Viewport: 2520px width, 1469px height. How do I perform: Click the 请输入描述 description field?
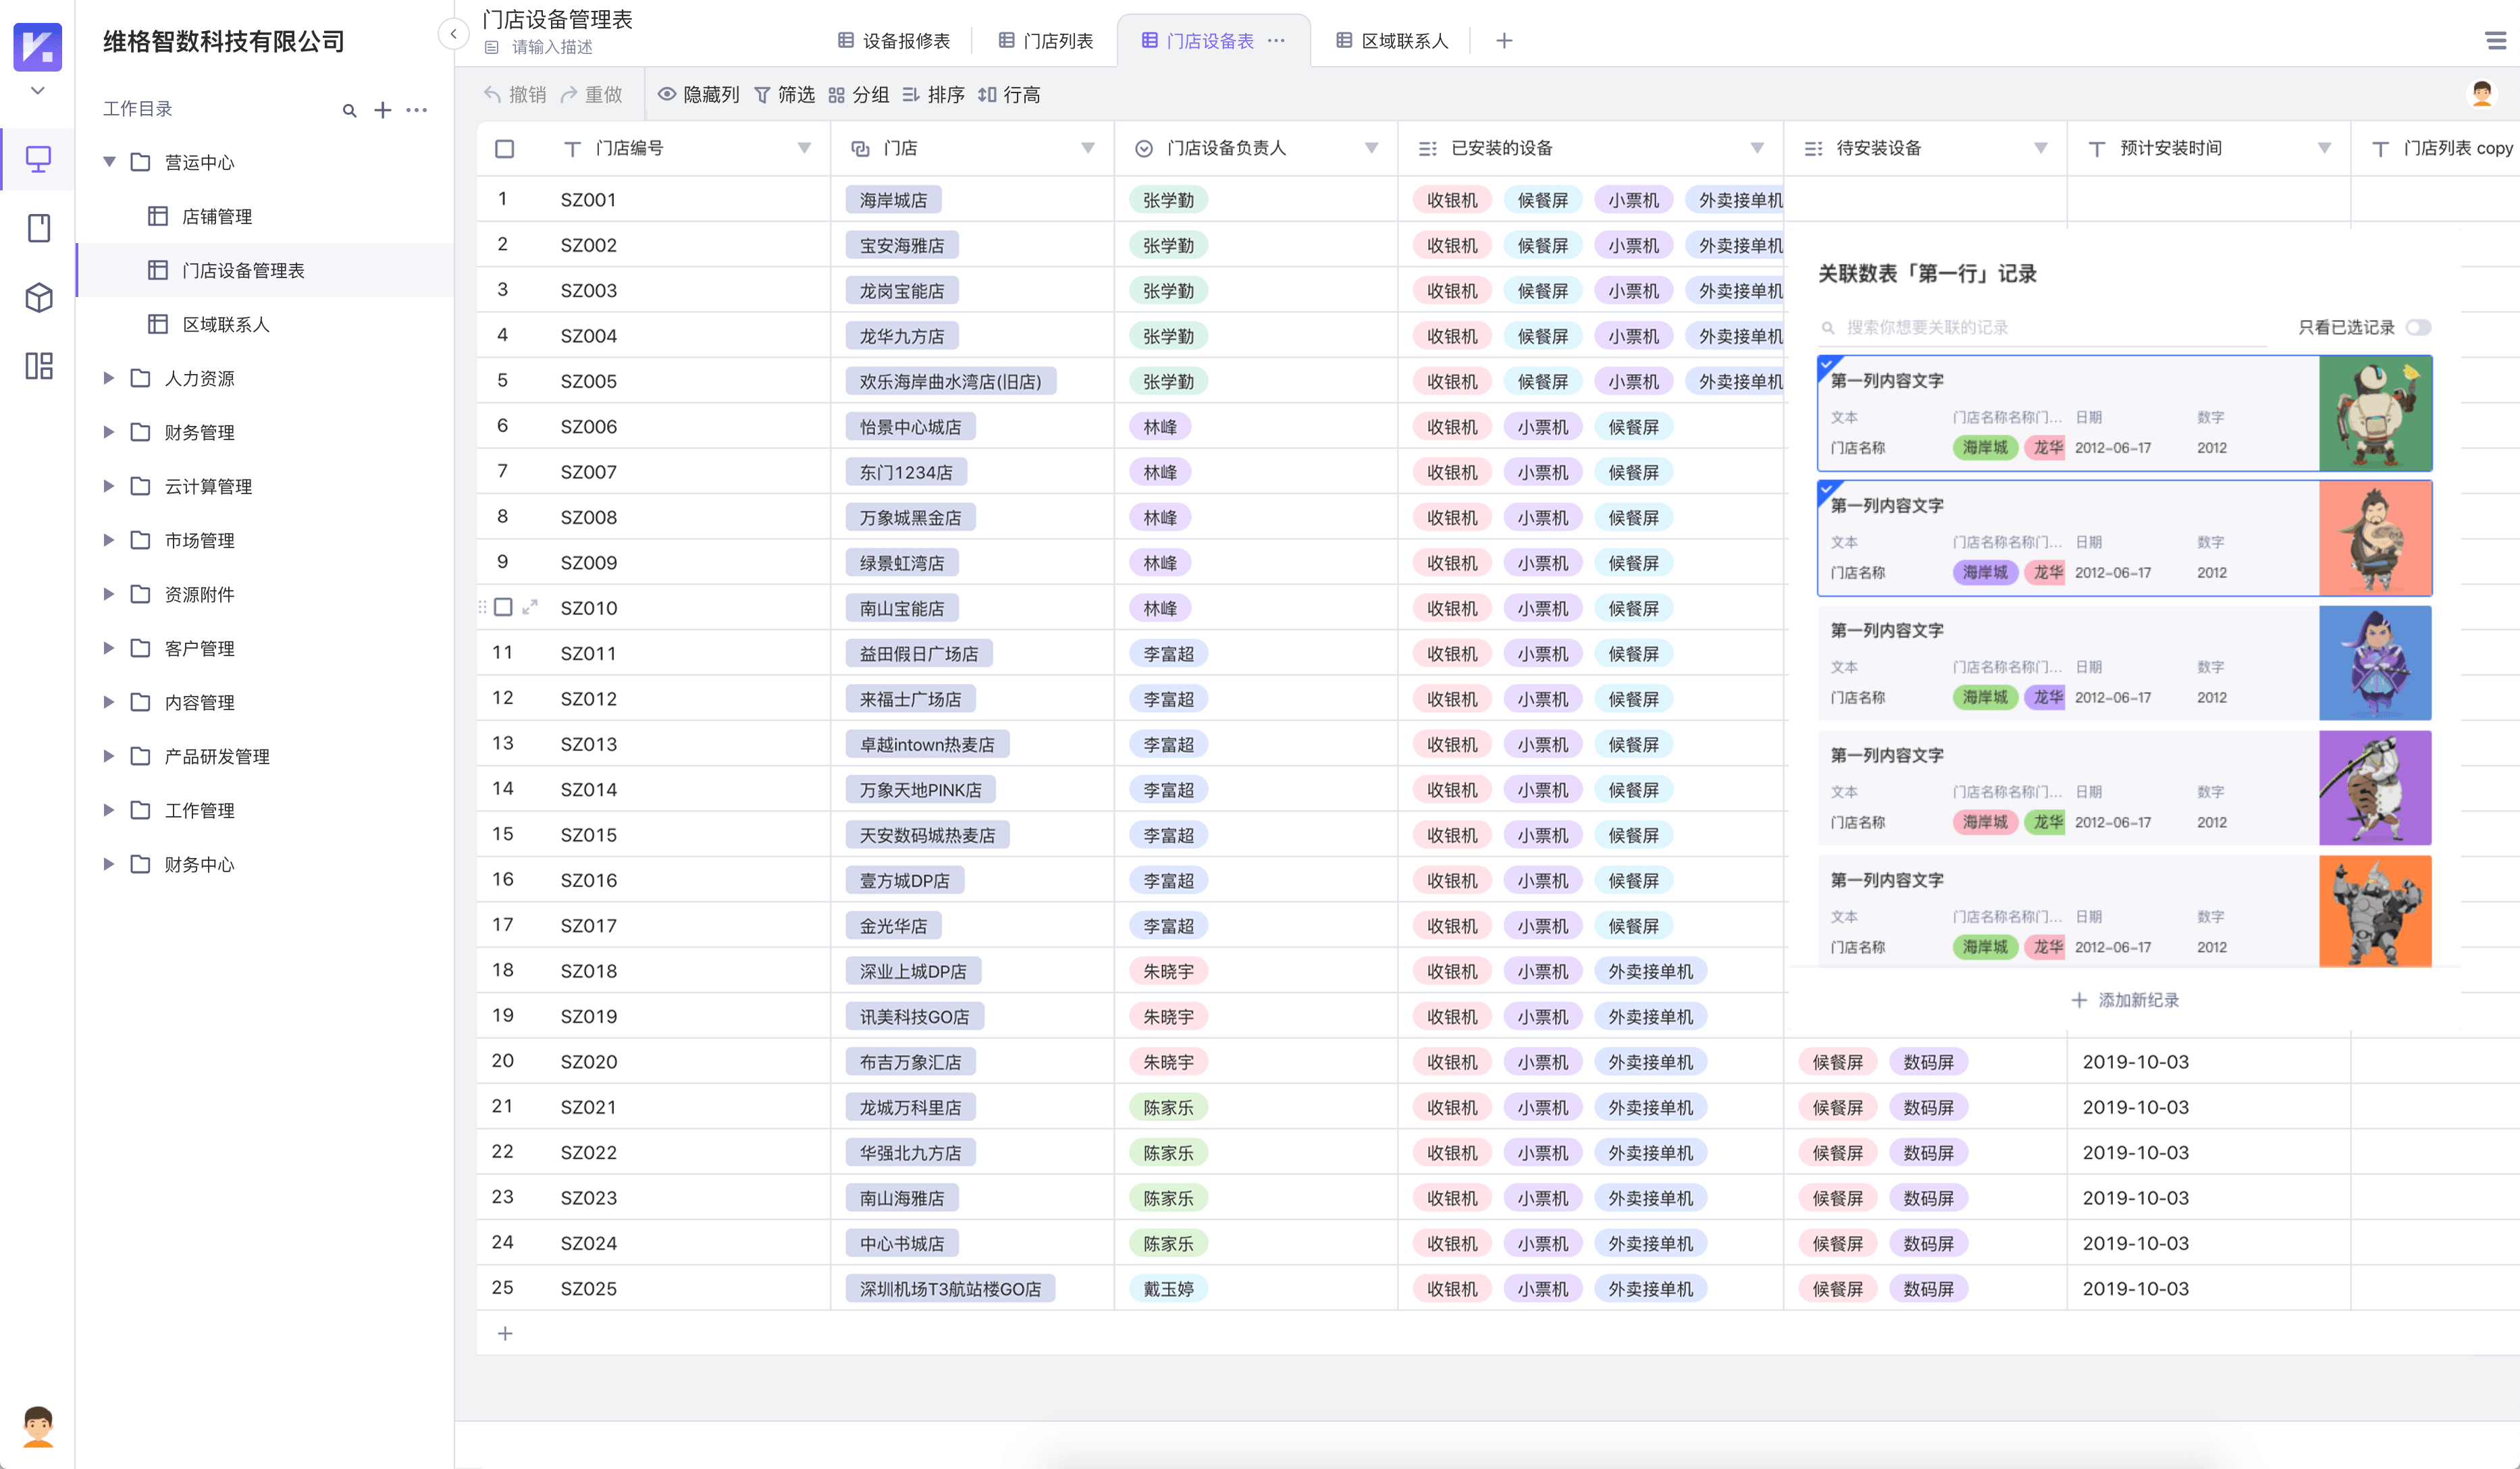tap(552, 47)
